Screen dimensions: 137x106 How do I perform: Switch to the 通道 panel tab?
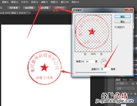coord(125,80)
